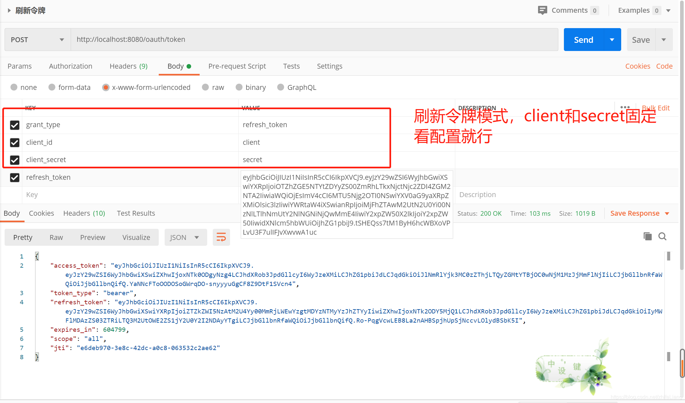This screenshot has width=685, height=403.
Task: Open the Cookies link
Action: click(x=638, y=66)
